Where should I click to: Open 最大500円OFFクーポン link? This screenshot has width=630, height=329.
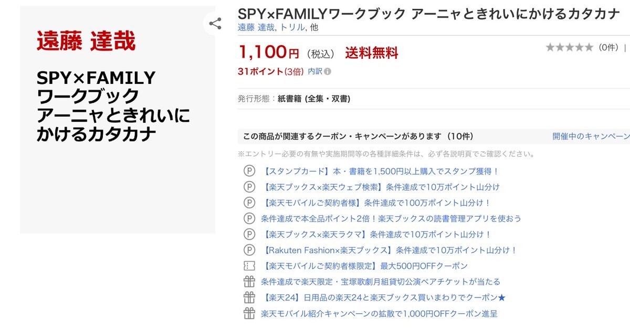[364, 266]
